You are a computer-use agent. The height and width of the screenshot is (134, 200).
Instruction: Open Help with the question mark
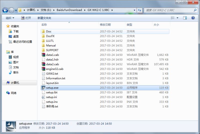[x=193, y=18]
